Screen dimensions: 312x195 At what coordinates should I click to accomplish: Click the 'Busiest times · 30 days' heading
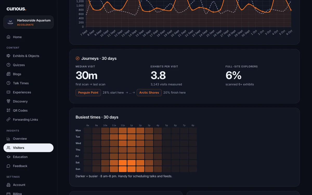click(x=97, y=117)
